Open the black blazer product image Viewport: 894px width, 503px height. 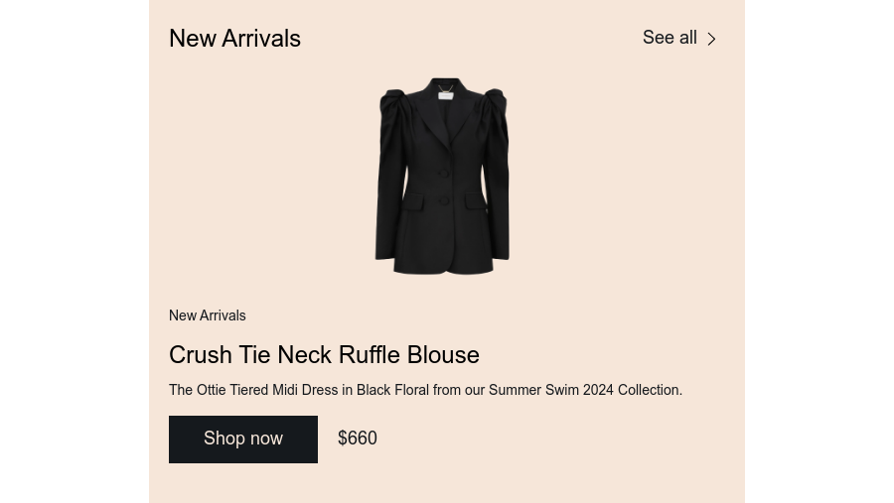click(x=442, y=176)
